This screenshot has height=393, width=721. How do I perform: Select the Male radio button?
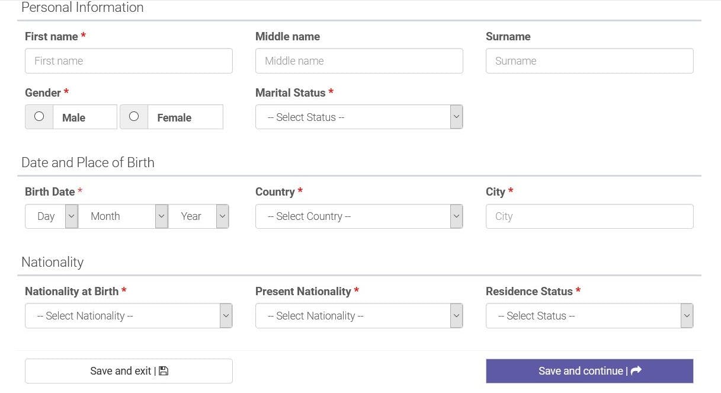[39, 116]
